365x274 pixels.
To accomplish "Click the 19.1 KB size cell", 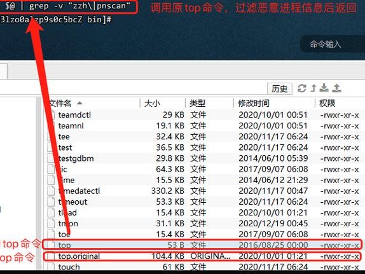I will pyautogui.click(x=170, y=126).
